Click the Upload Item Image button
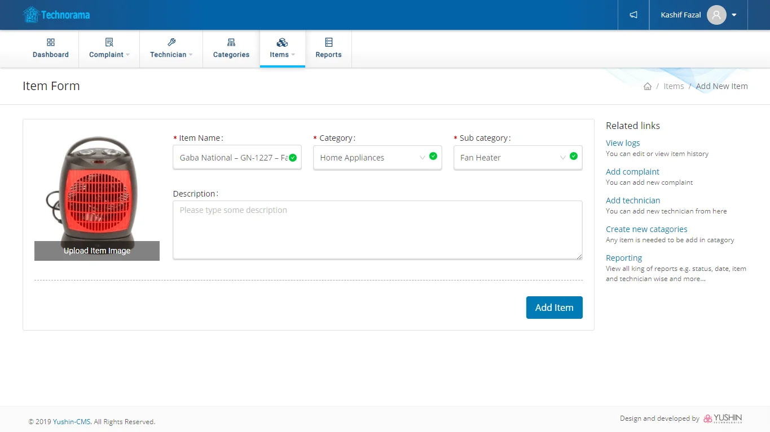Image resolution: width=770 pixels, height=432 pixels. click(97, 251)
